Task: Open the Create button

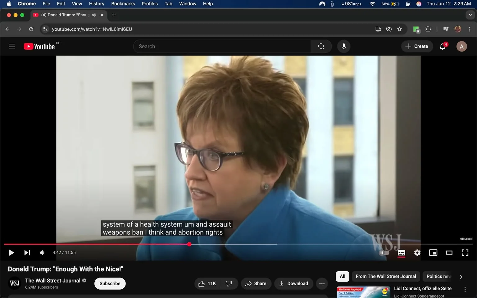Action: click(x=417, y=46)
